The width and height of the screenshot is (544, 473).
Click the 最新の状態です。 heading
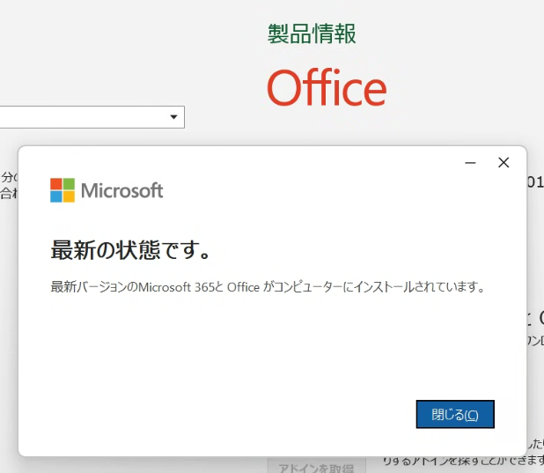tap(130, 249)
